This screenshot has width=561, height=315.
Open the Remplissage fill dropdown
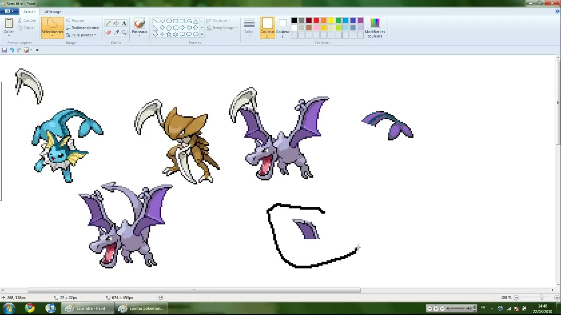point(221,28)
